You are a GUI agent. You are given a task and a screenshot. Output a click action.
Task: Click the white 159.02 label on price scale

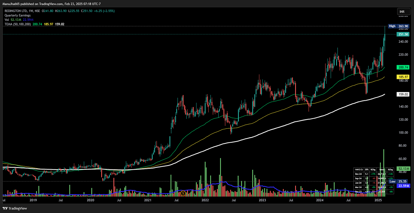403,94
